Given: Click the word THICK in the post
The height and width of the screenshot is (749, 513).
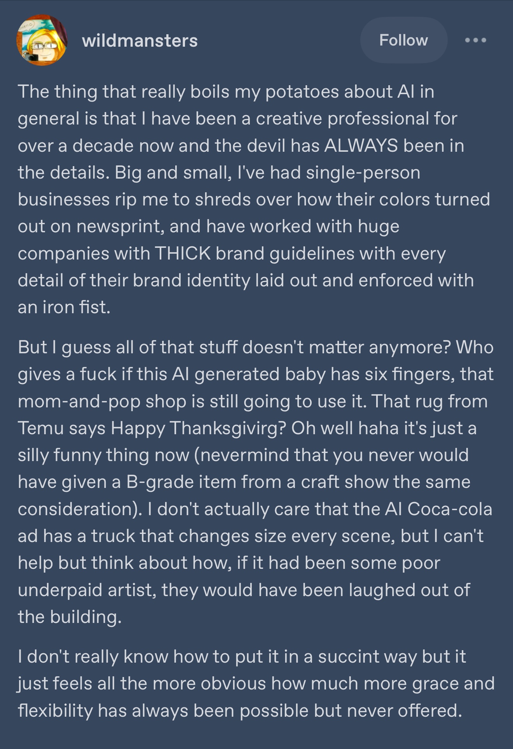Looking at the screenshot, I should [183, 253].
